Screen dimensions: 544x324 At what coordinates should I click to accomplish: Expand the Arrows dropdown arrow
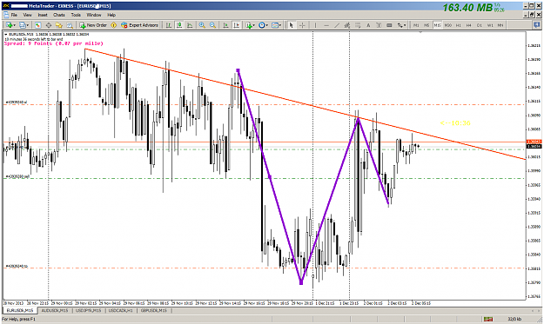[x=405, y=25]
